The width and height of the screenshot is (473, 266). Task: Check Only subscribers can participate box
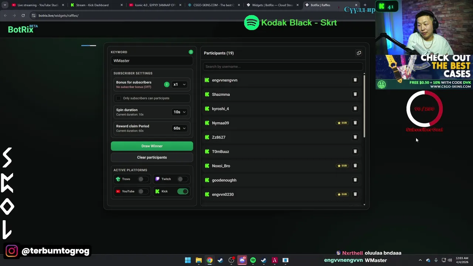118,98
